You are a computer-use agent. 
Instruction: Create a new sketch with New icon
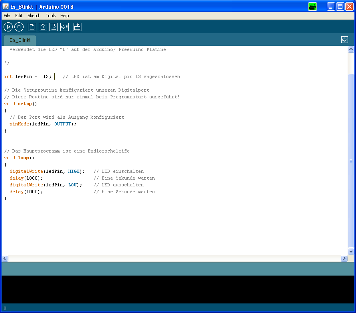[x=32, y=27]
